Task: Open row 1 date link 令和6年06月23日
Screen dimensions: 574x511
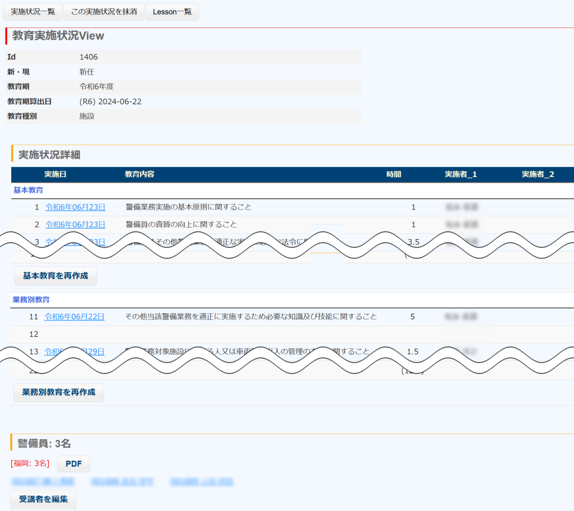Action: tap(75, 207)
